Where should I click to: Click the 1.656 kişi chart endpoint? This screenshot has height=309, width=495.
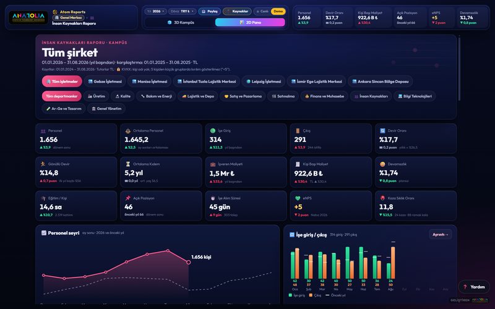coord(189,262)
